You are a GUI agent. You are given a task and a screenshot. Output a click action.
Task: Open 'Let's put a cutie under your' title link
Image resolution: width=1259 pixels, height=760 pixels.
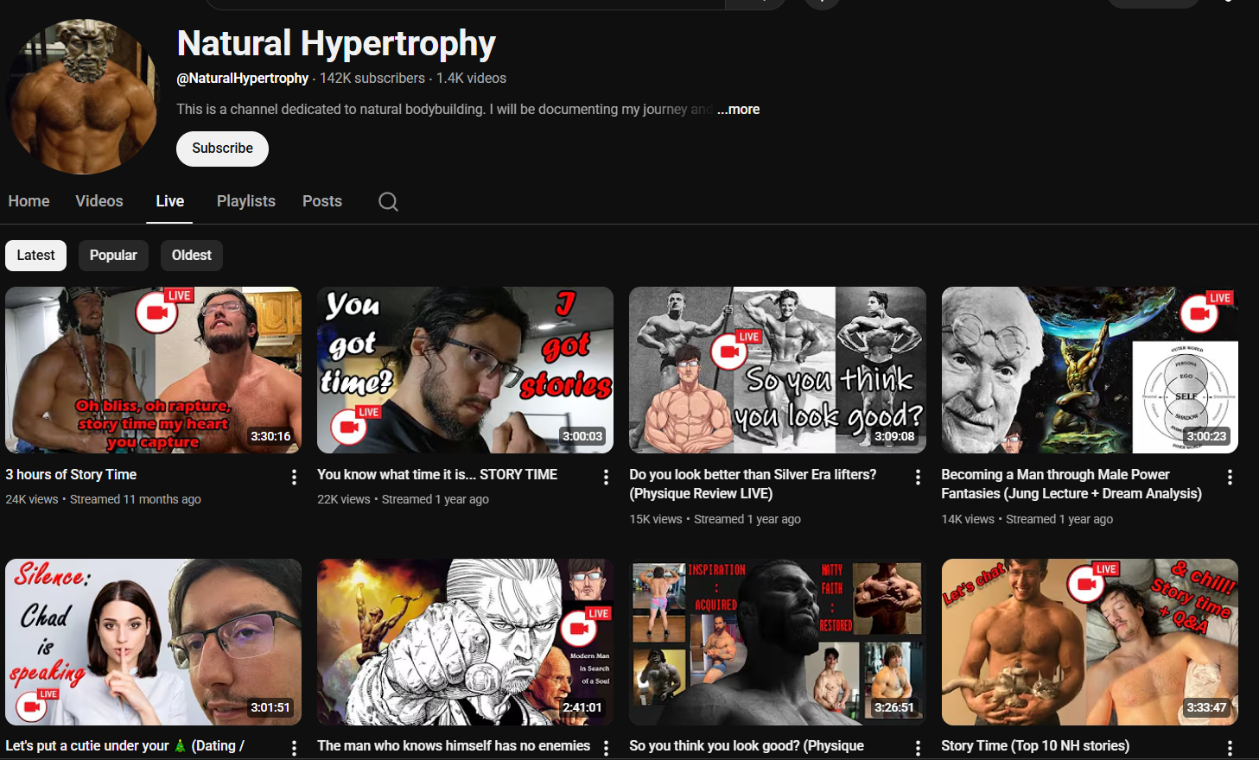click(x=124, y=745)
